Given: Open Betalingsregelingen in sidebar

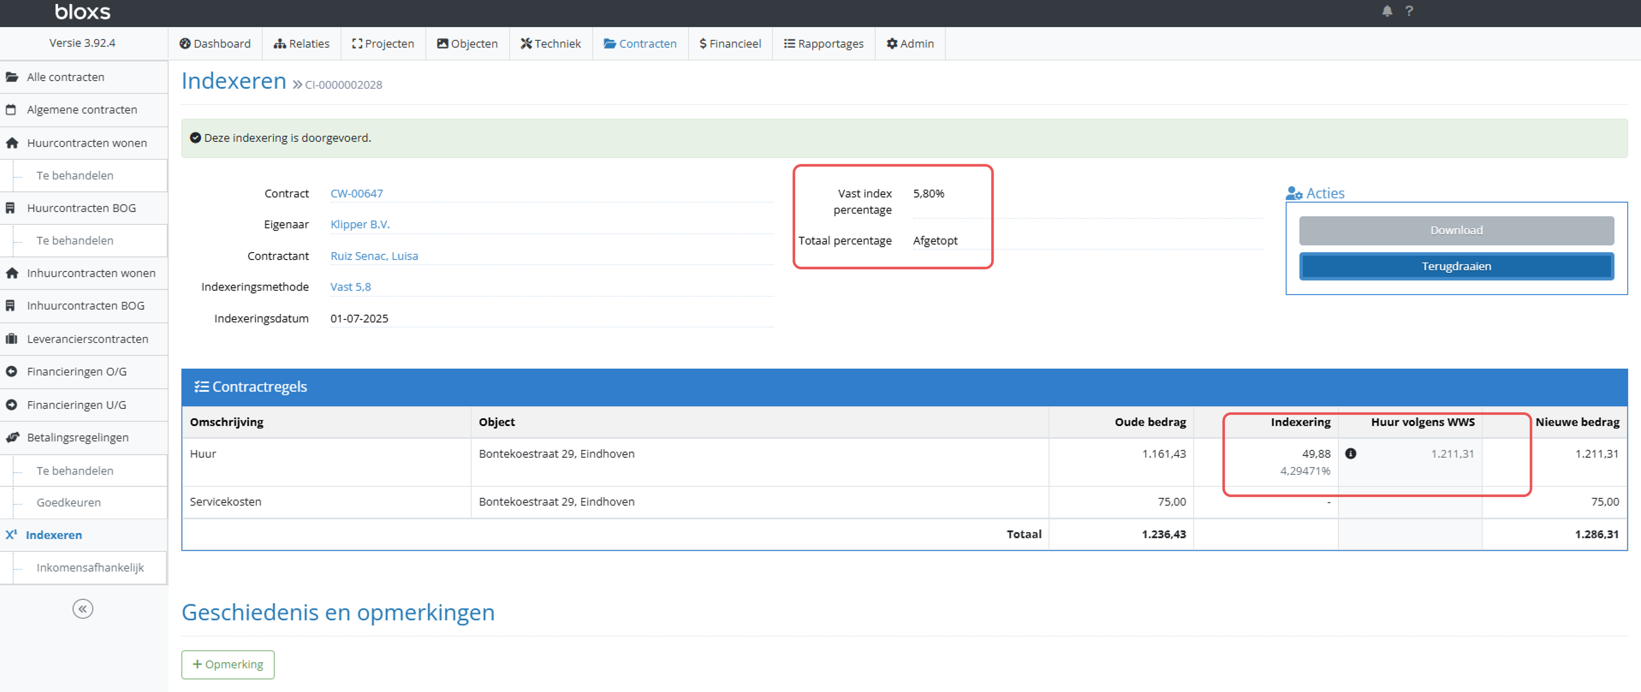Looking at the screenshot, I should tap(83, 437).
